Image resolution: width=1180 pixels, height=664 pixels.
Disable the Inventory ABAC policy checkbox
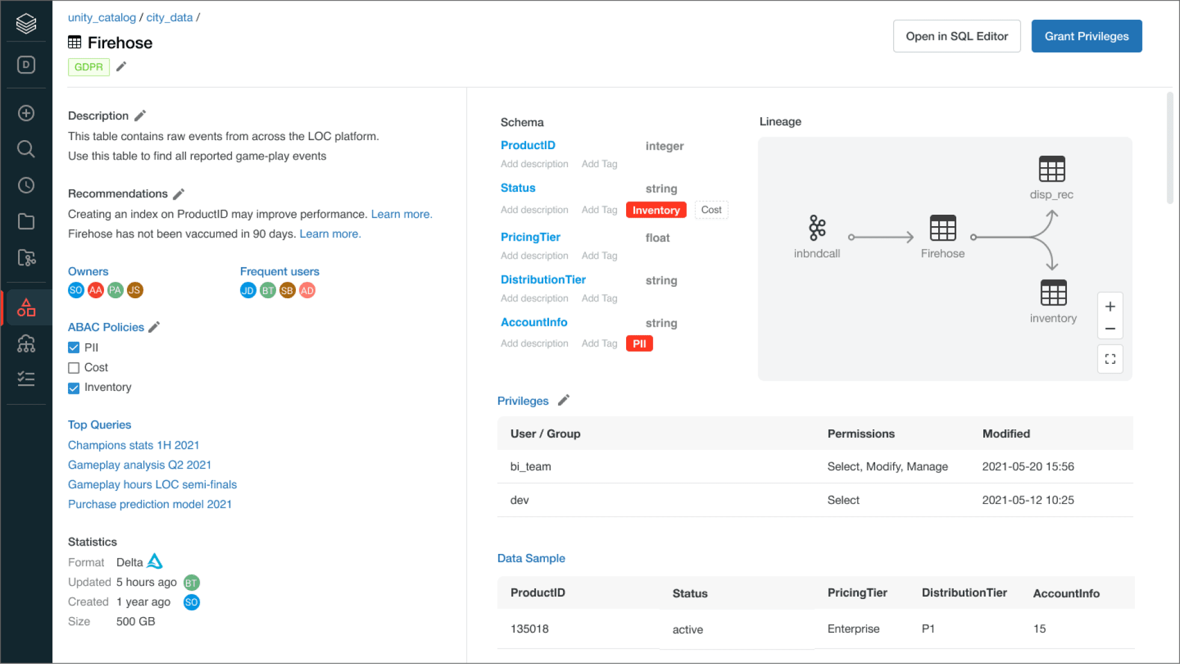pos(74,387)
